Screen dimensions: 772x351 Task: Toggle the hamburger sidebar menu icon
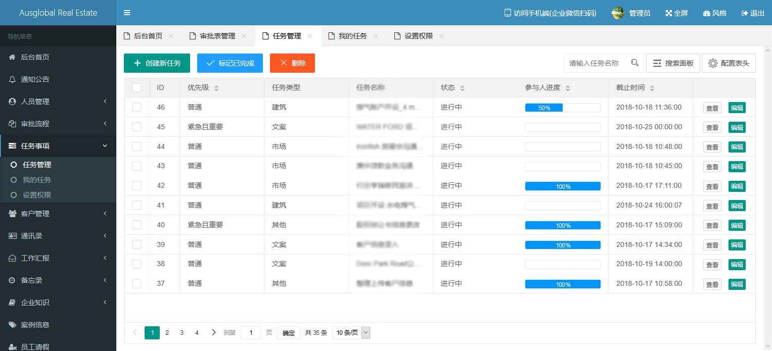click(127, 13)
